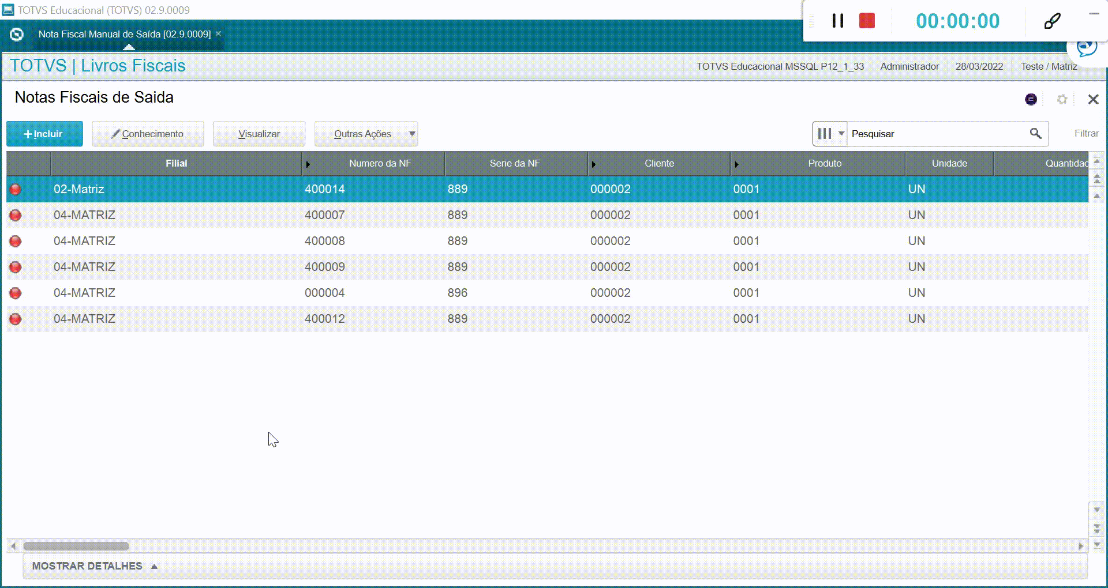Click horizontal scrollbar right arrow
The image size is (1108, 588).
1081,546
